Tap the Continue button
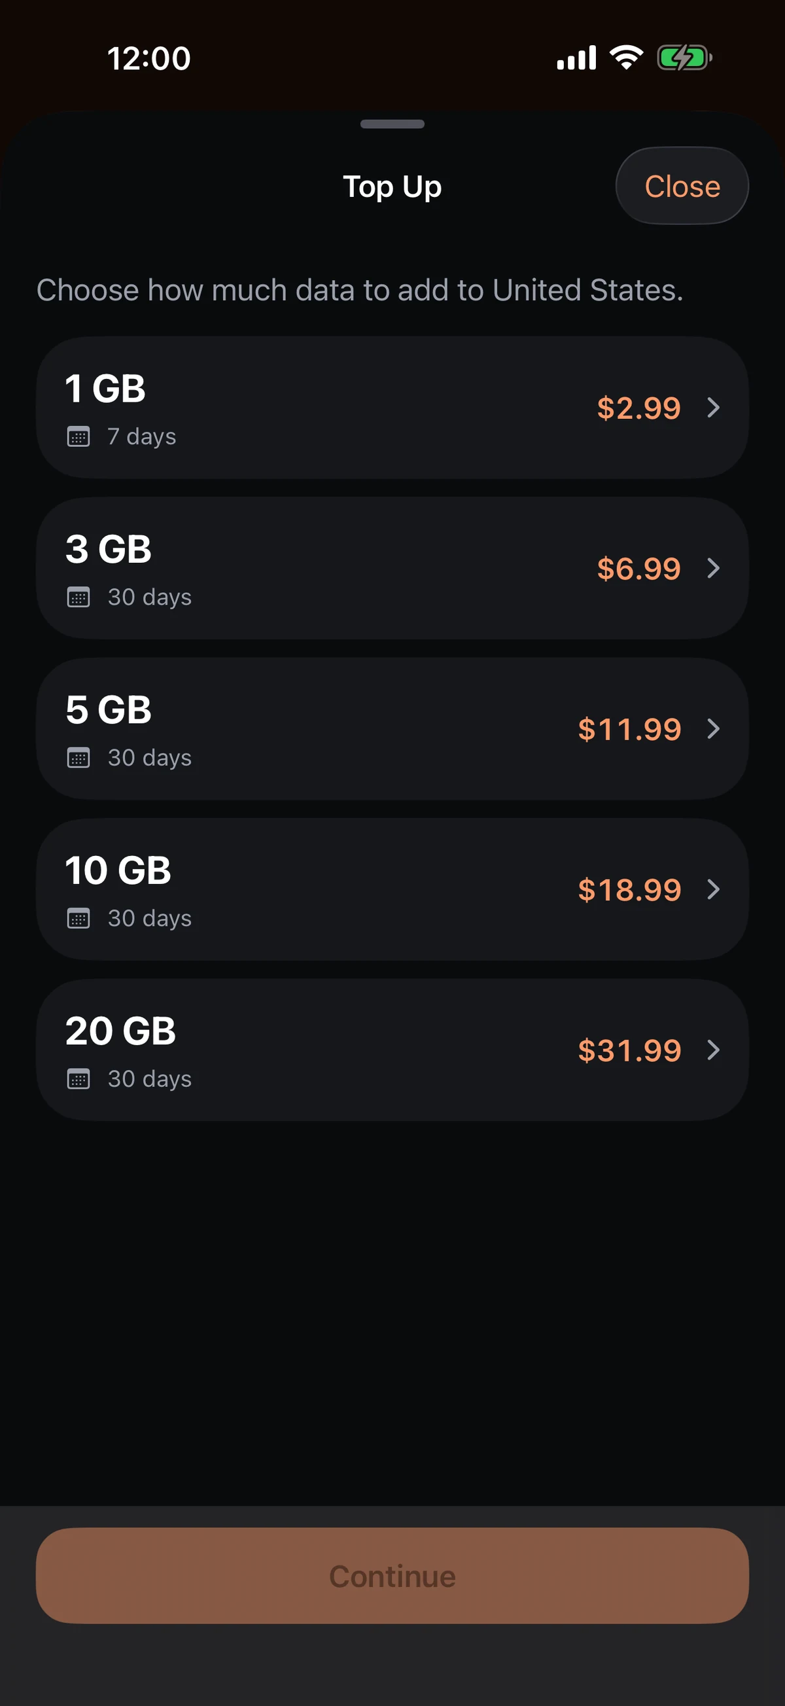This screenshot has width=785, height=1706. pyautogui.click(x=392, y=1576)
